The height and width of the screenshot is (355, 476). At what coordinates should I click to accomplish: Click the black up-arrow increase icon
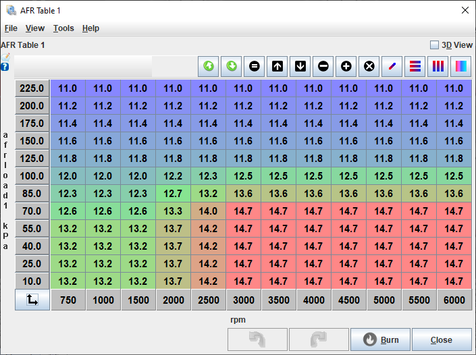277,66
